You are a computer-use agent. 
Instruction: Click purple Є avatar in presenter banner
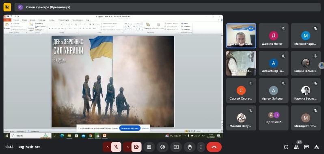tap(20, 7)
